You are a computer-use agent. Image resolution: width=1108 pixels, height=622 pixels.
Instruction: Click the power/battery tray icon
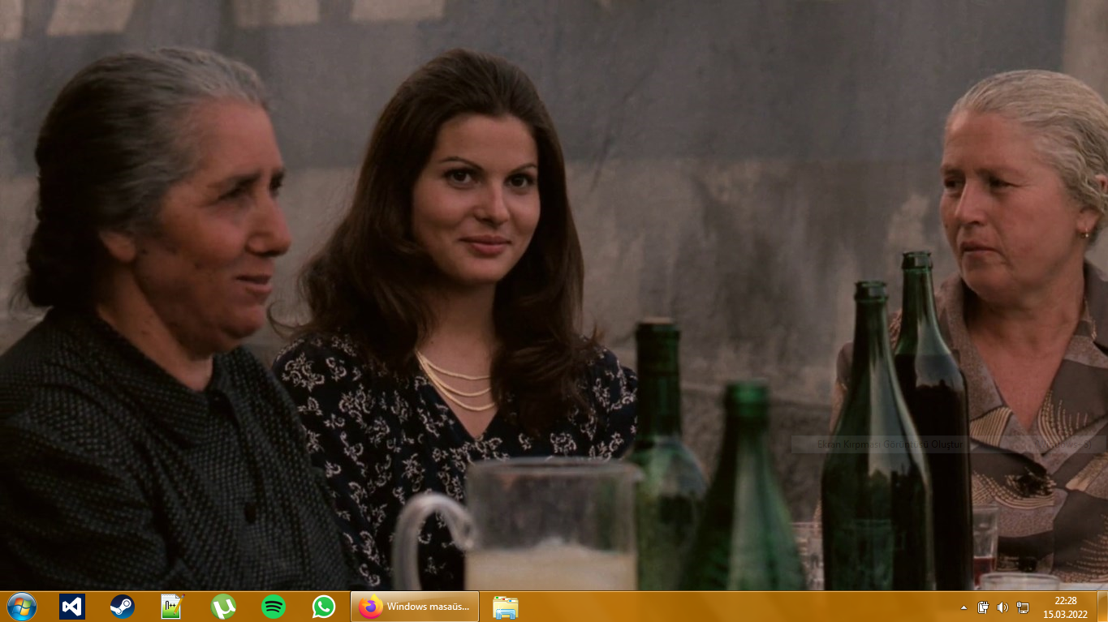click(983, 607)
